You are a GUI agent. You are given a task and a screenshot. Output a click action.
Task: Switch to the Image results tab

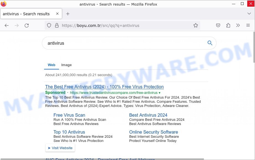[x=66, y=65]
